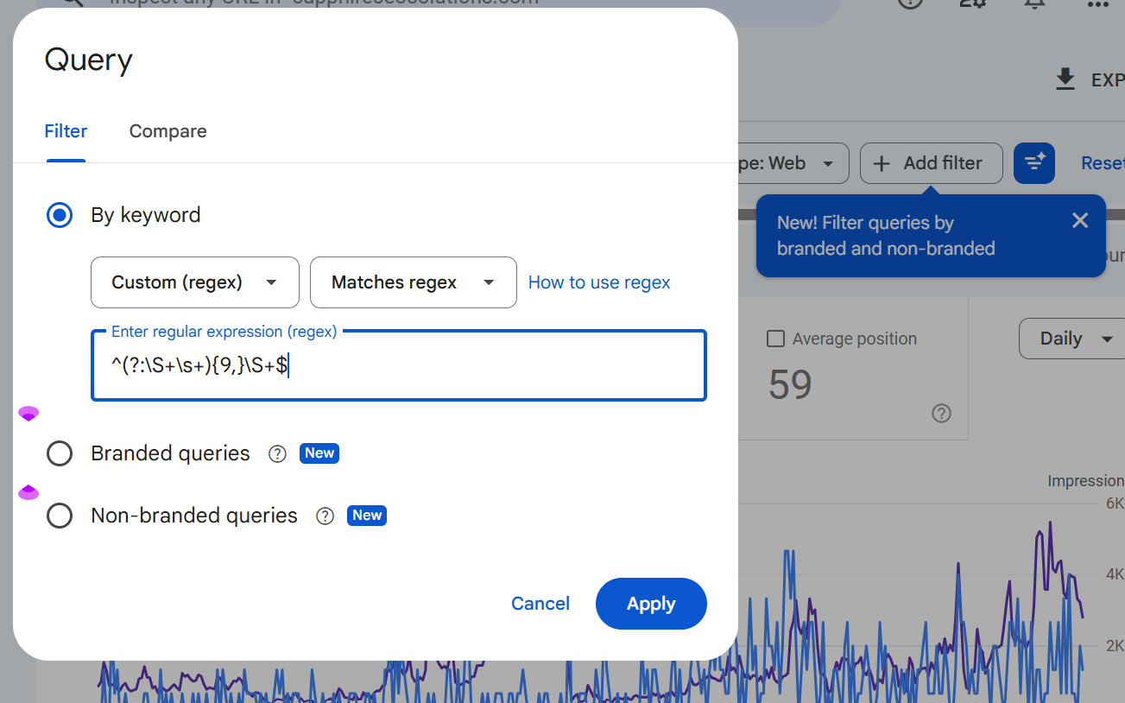Show help for Branded queries
1125x703 pixels.
coord(277,453)
